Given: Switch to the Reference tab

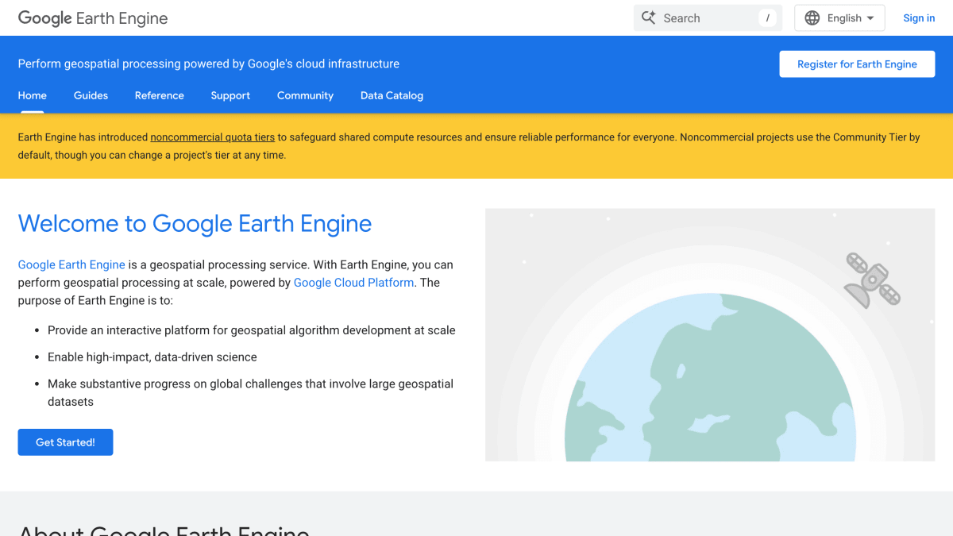Looking at the screenshot, I should [x=160, y=95].
